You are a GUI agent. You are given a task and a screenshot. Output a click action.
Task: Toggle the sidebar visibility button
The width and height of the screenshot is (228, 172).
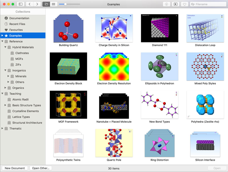coord(21,4)
